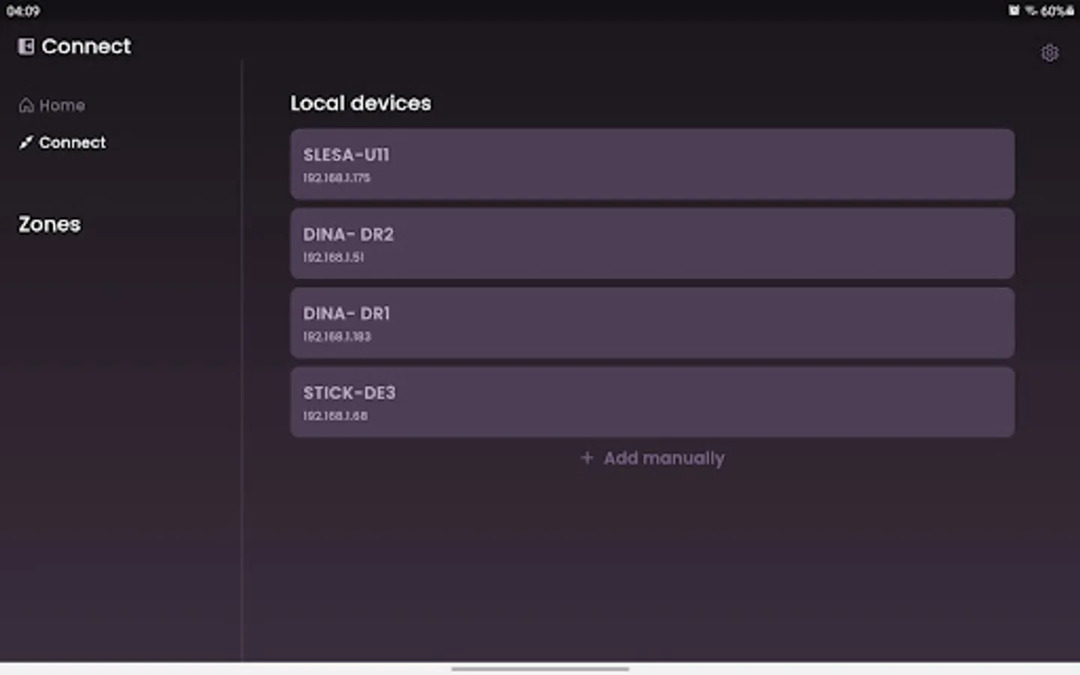Select the Connect entry in the sidebar

point(72,142)
